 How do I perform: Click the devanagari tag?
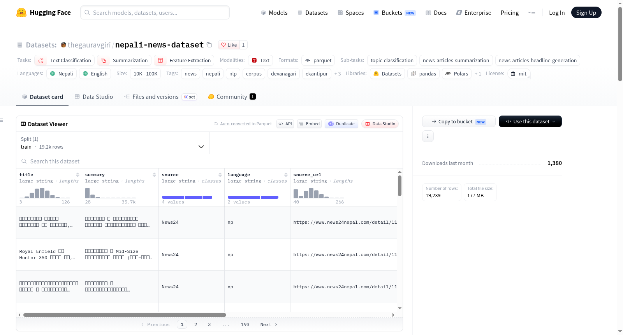(x=283, y=74)
